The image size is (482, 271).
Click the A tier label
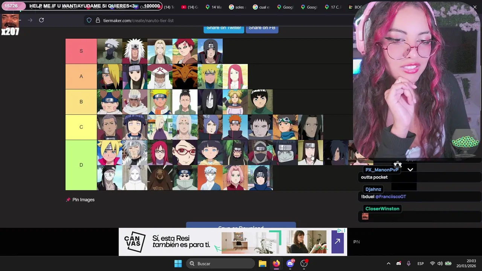click(81, 76)
